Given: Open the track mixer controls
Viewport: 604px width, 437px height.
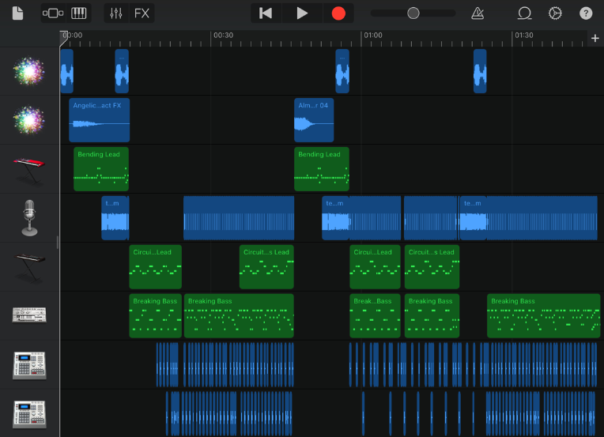Looking at the screenshot, I should 116,13.
